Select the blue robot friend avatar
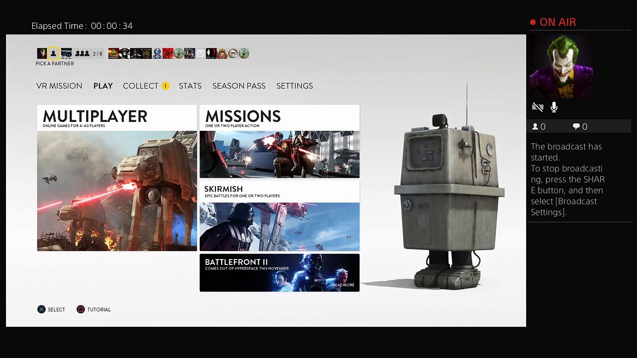This screenshot has height=358, width=637. (x=157, y=53)
